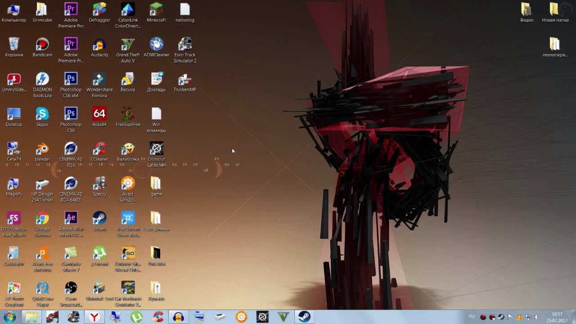Launch Speccy from the desktop

click(x=99, y=187)
